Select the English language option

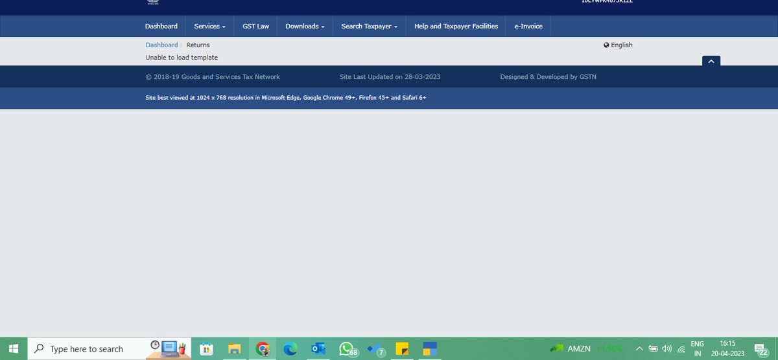(622, 45)
